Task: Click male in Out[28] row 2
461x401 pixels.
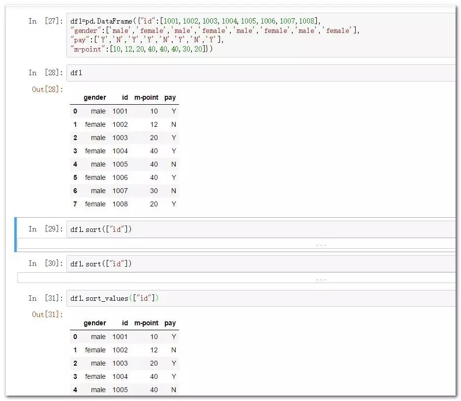Action: pyautogui.click(x=98, y=138)
